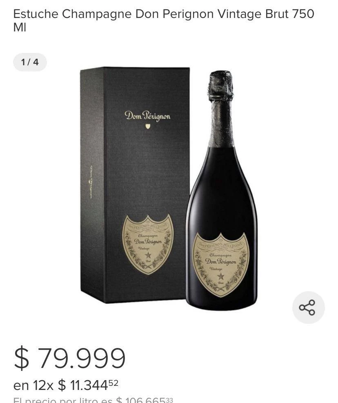This screenshot has width=338, height=403.
Task: Tap the price per litre text
Action: (93, 400)
